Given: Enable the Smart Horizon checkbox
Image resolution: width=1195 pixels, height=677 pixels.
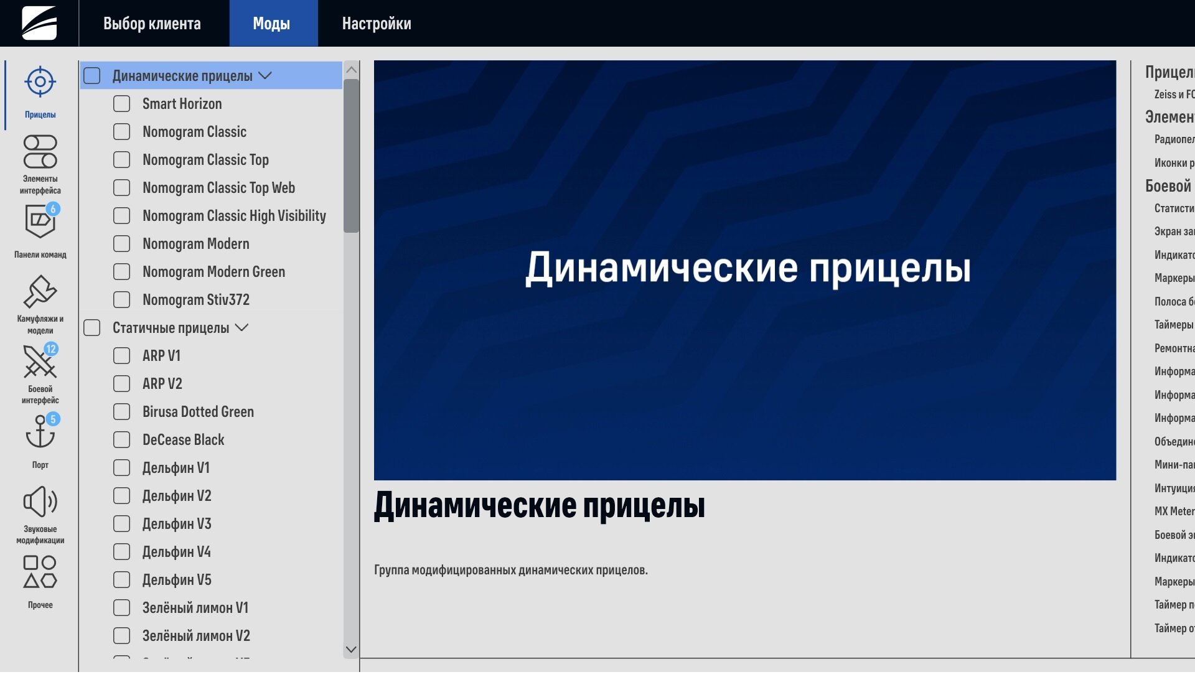Looking at the screenshot, I should pos(122,104).
